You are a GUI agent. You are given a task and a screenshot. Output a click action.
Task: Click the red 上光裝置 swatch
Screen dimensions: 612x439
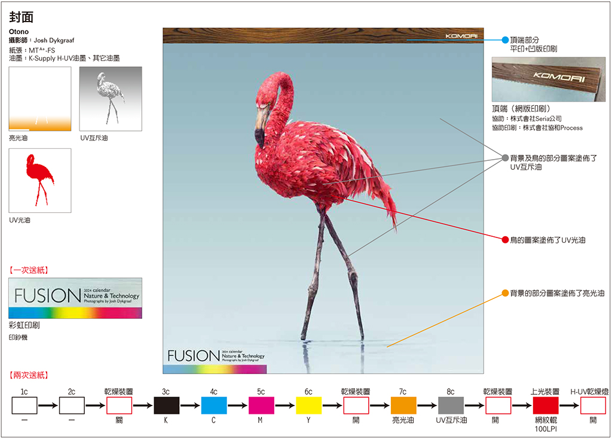click(545, 406)
